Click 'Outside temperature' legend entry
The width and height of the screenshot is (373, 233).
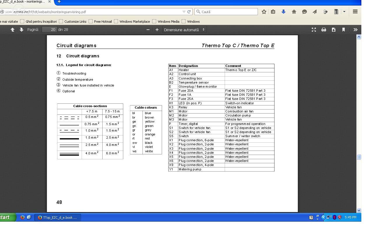[x=78, y=80]
